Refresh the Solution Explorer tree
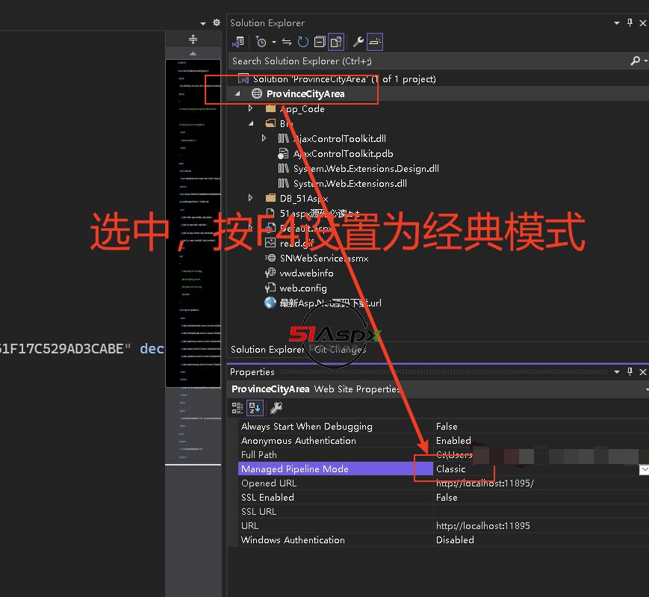Image resolution: width=649 pixels, height=597 pixels. coord(302,42)
